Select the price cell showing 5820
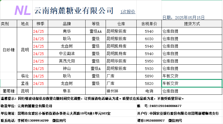Screen dimensions: 223x124 (x=149, y=83)
